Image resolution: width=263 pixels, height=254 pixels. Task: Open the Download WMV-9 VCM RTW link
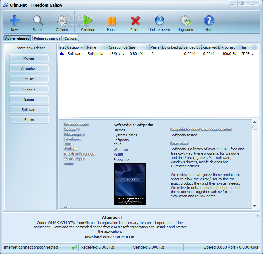tap(109, 237)
